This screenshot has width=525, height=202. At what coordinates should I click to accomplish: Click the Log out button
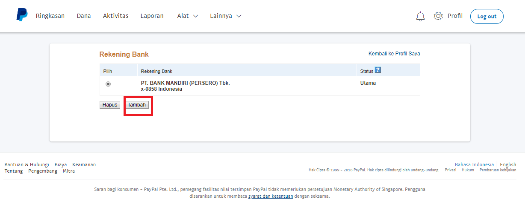click(x=487, y=16)
